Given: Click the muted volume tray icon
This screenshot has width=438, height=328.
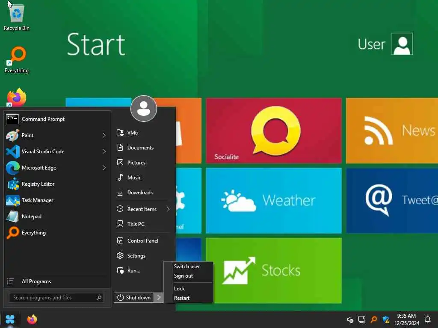Looking at the screenshot, I should [x=350, y=319].
